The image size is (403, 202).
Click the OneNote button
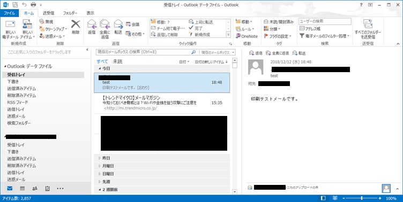[x=247, y=36]
